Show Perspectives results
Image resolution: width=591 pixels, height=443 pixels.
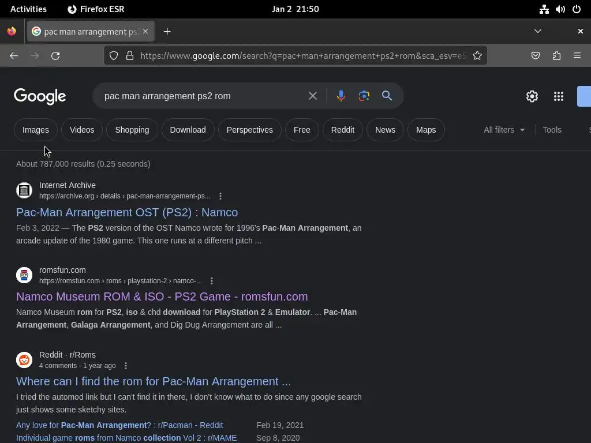(249, 130)
